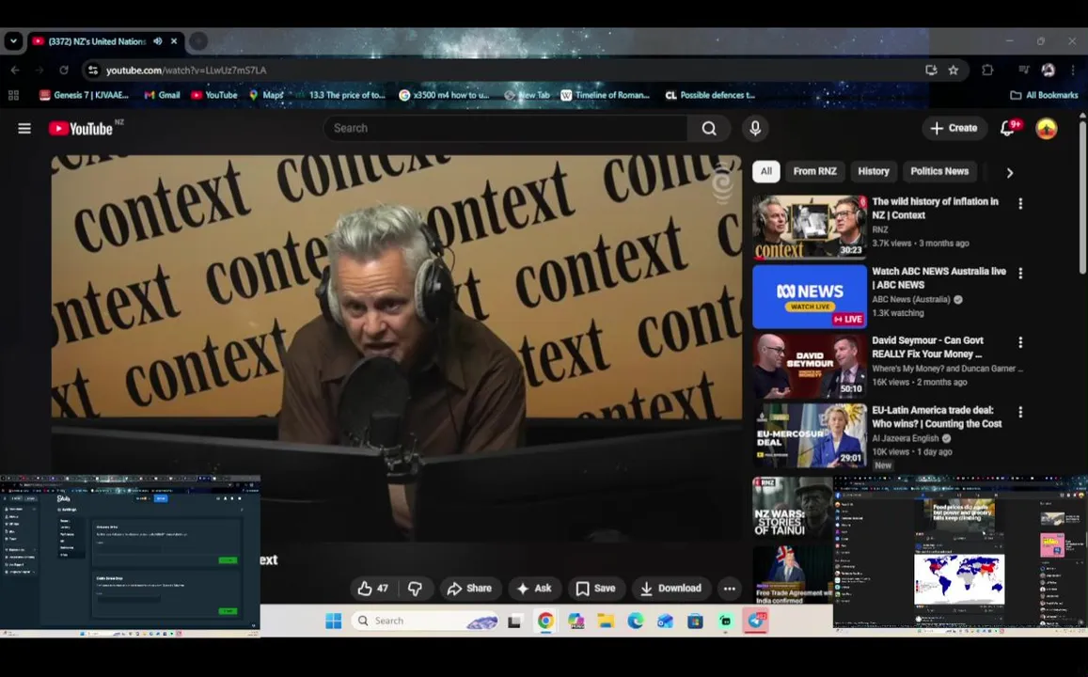Open Microsoft Store from taskbar
Screen dimensions: 1088x677
695,621
